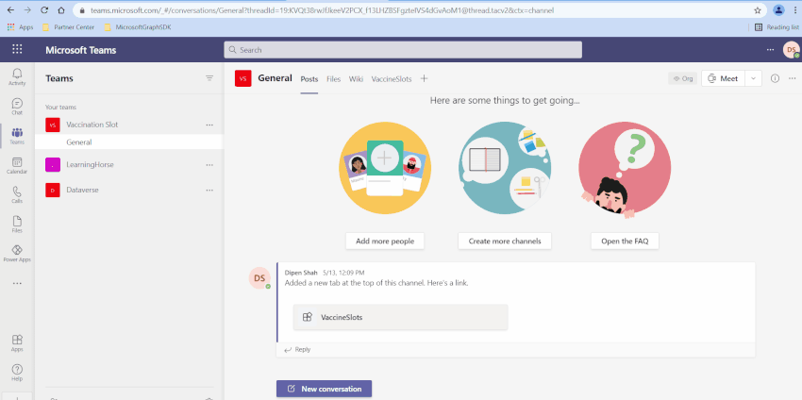Open the MicrosoftGraphSDK bookmark folder

point(137,27)
